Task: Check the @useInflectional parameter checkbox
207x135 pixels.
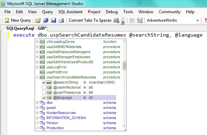Action: [x=44, y=88]
